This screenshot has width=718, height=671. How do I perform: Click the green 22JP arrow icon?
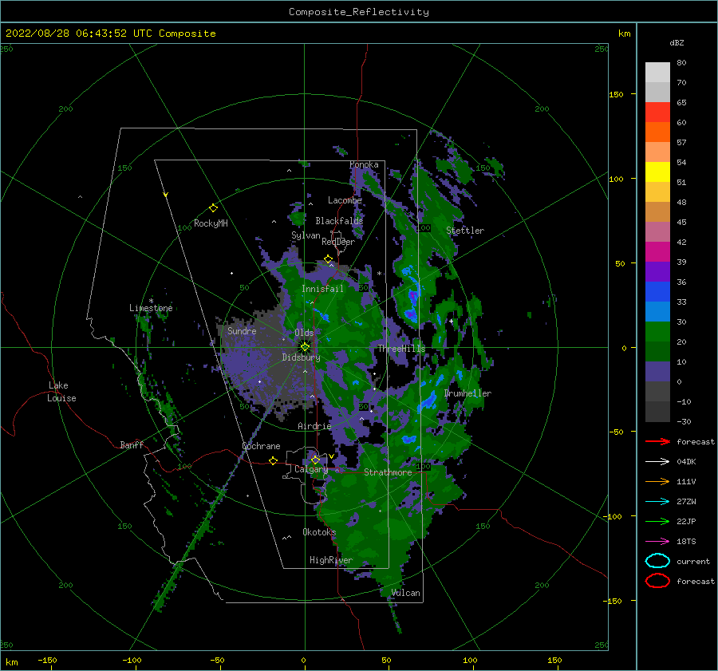[657, 521]
